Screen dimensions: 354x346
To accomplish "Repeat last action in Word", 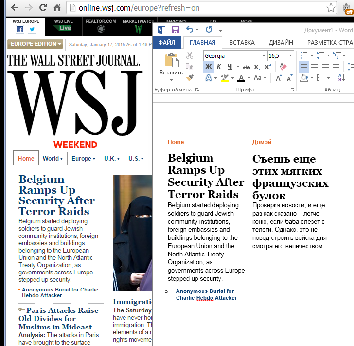I will [x=209, y=29].
